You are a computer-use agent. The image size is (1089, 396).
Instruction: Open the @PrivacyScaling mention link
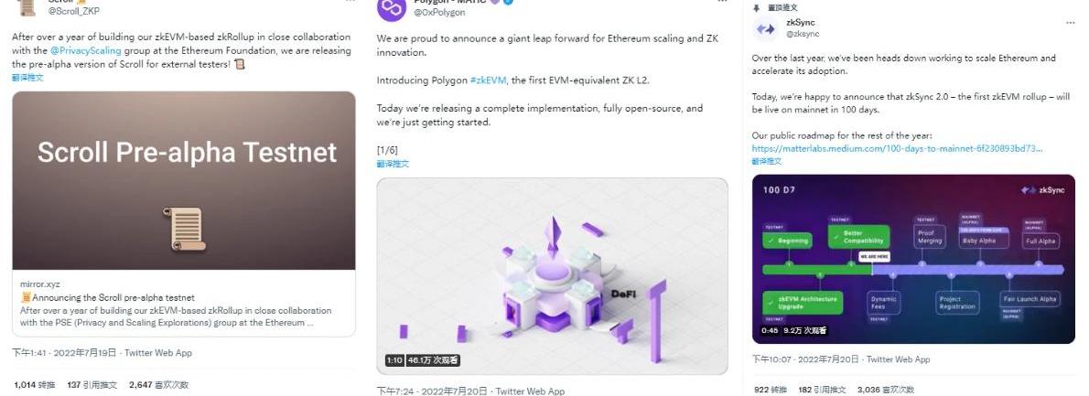(85, 50)
